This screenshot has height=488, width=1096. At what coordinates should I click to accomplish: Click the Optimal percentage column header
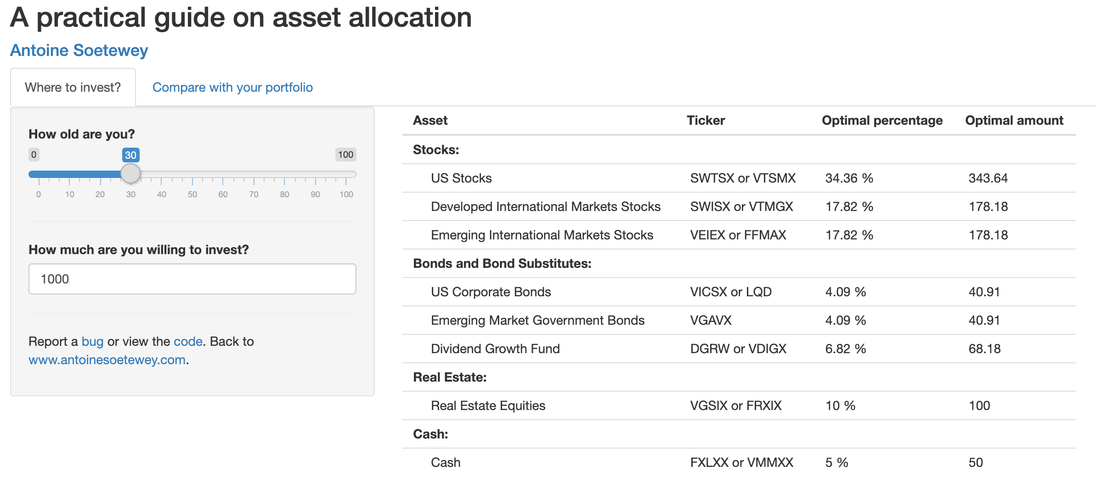(x=882, y=120)
